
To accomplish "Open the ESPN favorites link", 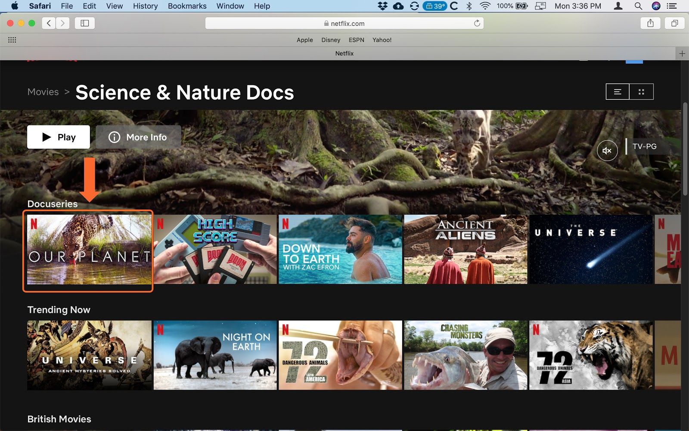I will coord(357,40).
